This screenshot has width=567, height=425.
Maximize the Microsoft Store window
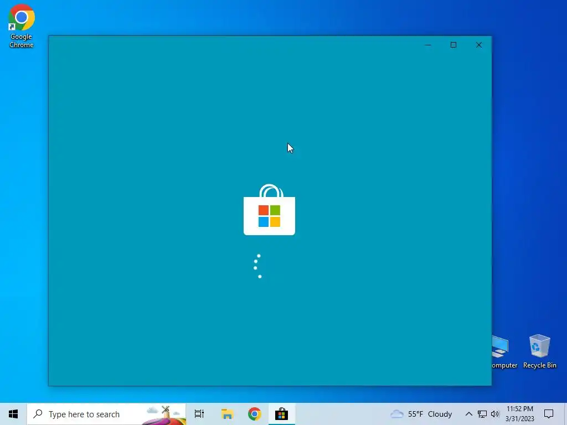click(x=453, y=45)
